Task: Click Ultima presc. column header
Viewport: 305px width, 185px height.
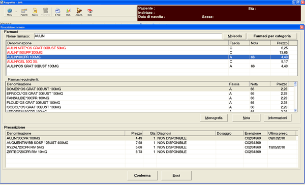Action: (x=282, y=133)
